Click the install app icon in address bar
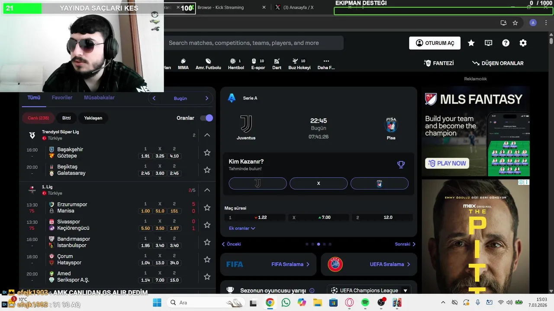Viewport: 554px width, 311px height. click(503, 23)
